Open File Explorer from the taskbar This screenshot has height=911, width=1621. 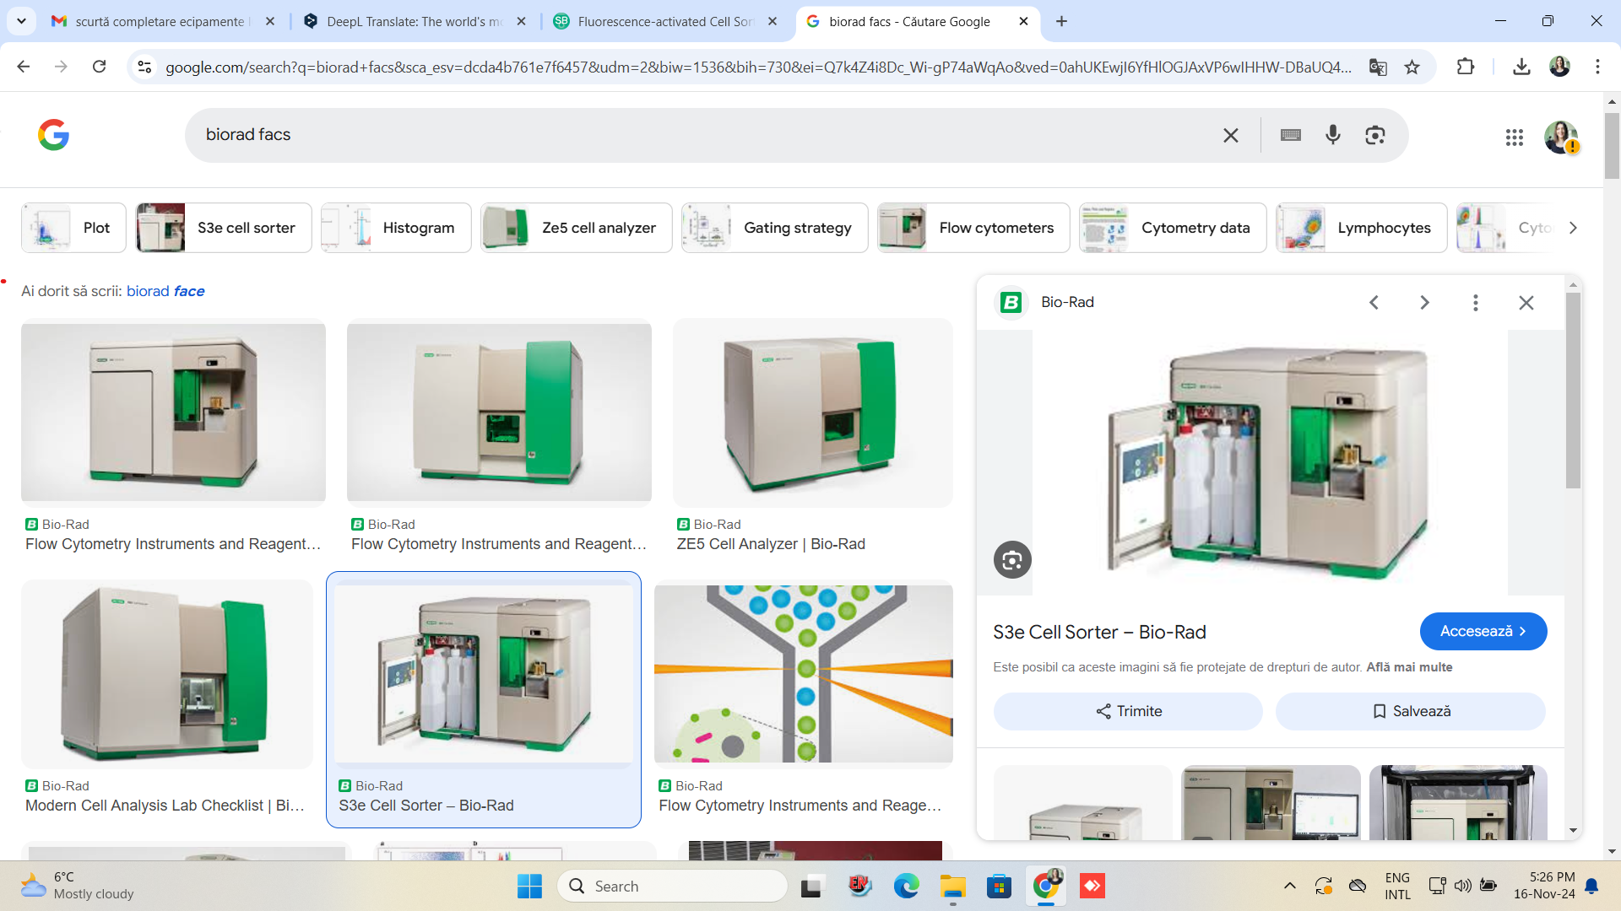952,886
